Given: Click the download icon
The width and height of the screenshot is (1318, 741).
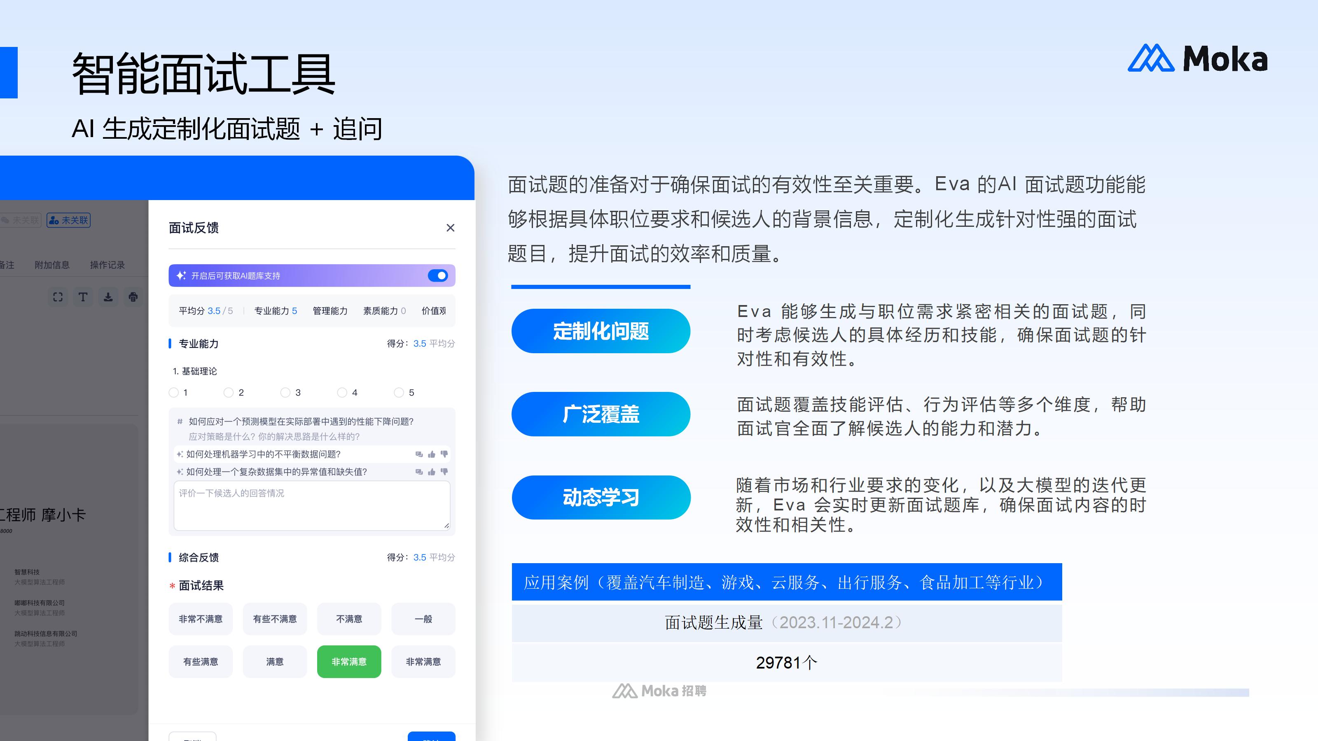Looking at the screenshot, I should click(x=108, y=296).
